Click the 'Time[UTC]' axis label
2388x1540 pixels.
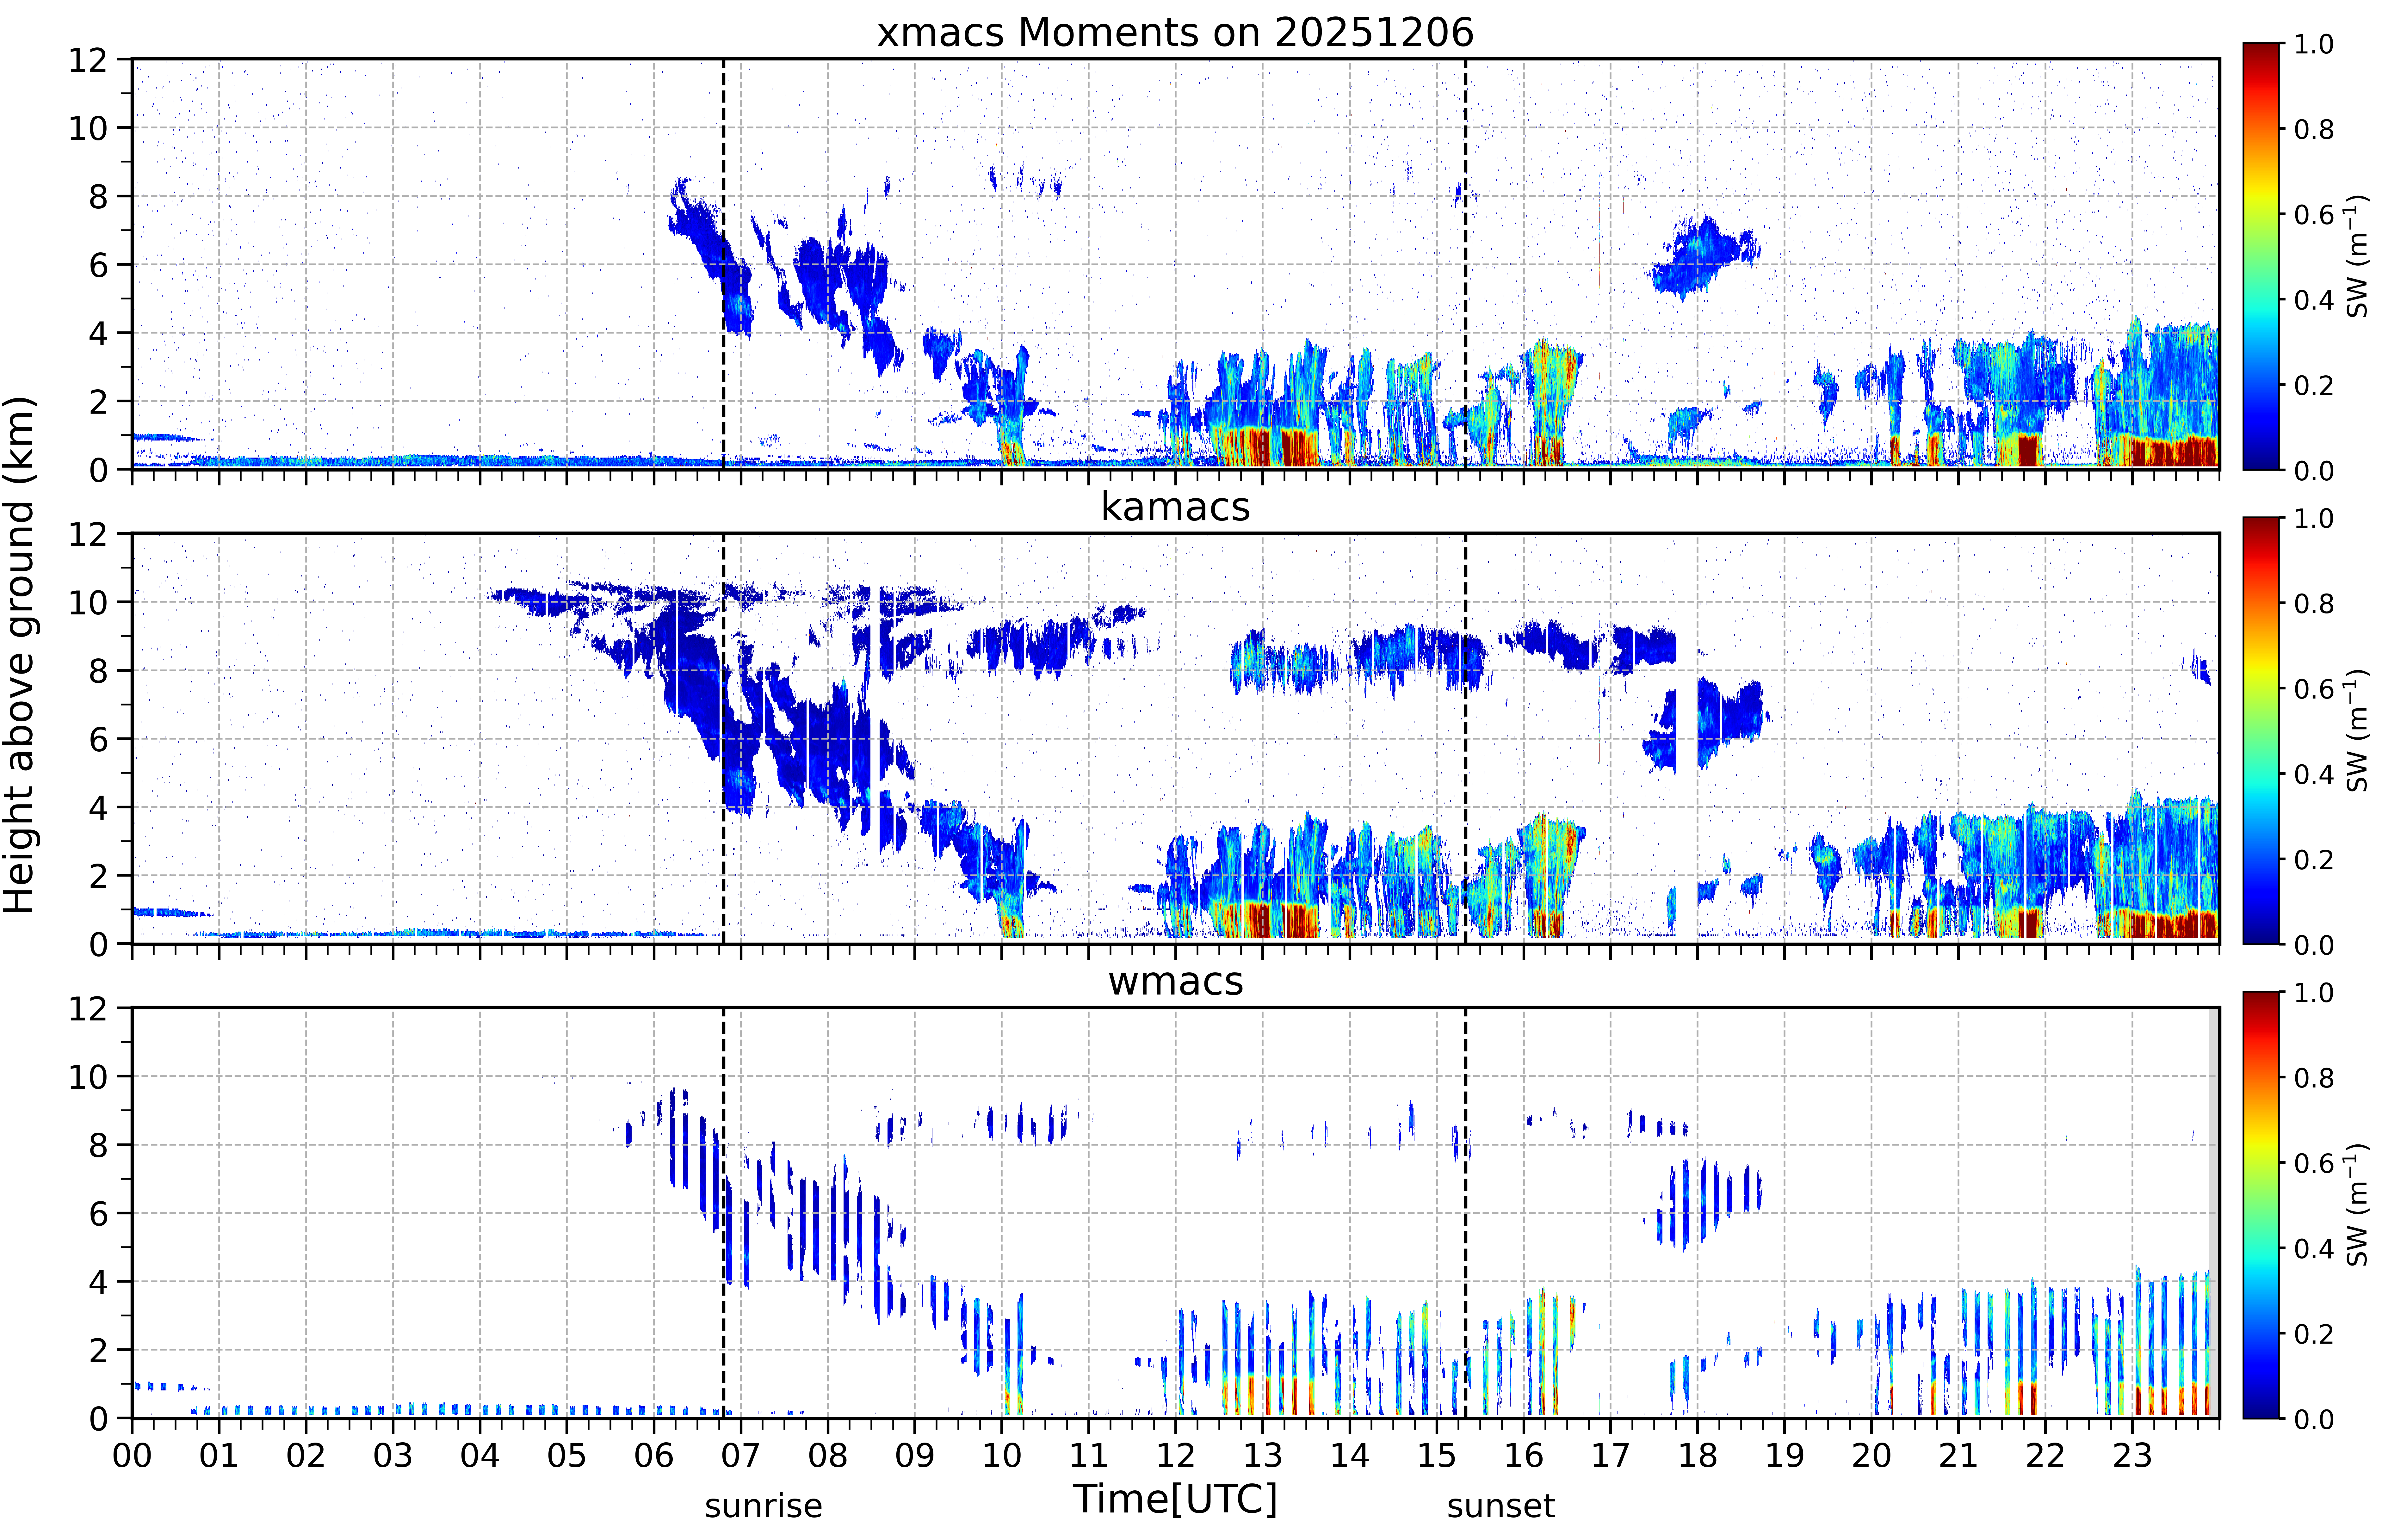point(1175,1500)
